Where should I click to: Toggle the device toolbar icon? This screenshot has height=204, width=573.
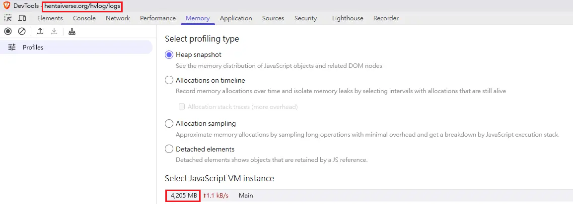click(22, 18)
